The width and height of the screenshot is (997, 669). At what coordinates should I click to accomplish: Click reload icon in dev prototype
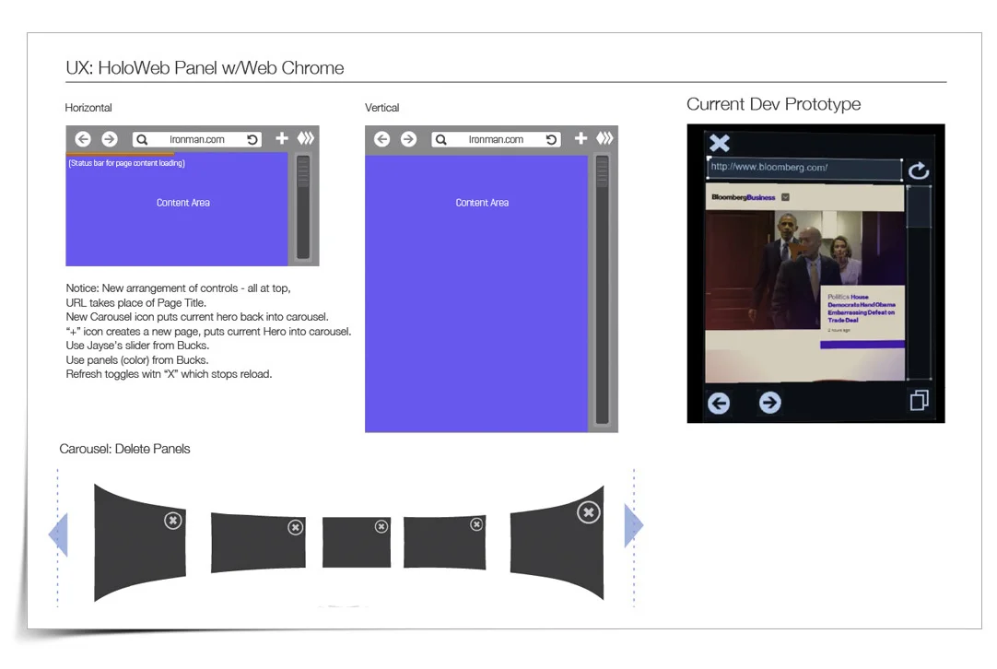pyautogui.click(x=919, y=170)
